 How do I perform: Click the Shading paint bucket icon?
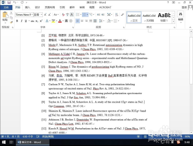(x=109, y=21)
